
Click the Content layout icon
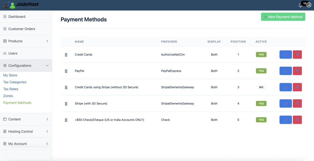click(x=5, y=119)
